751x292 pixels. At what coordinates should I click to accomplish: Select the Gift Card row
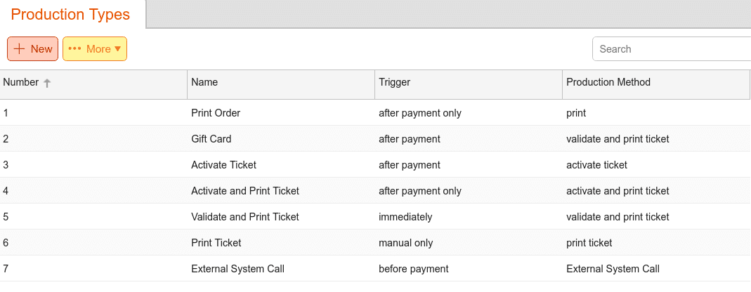[375, 139]
